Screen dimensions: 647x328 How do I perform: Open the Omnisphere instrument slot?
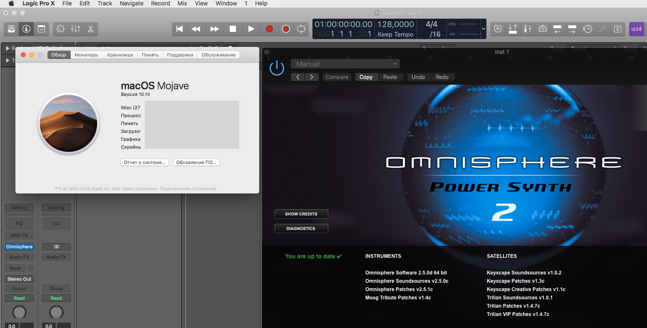(x=19, y=247)
